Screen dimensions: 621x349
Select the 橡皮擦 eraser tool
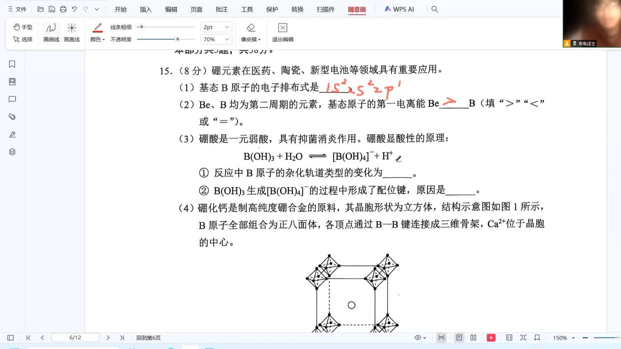click(x=251, y=33)
